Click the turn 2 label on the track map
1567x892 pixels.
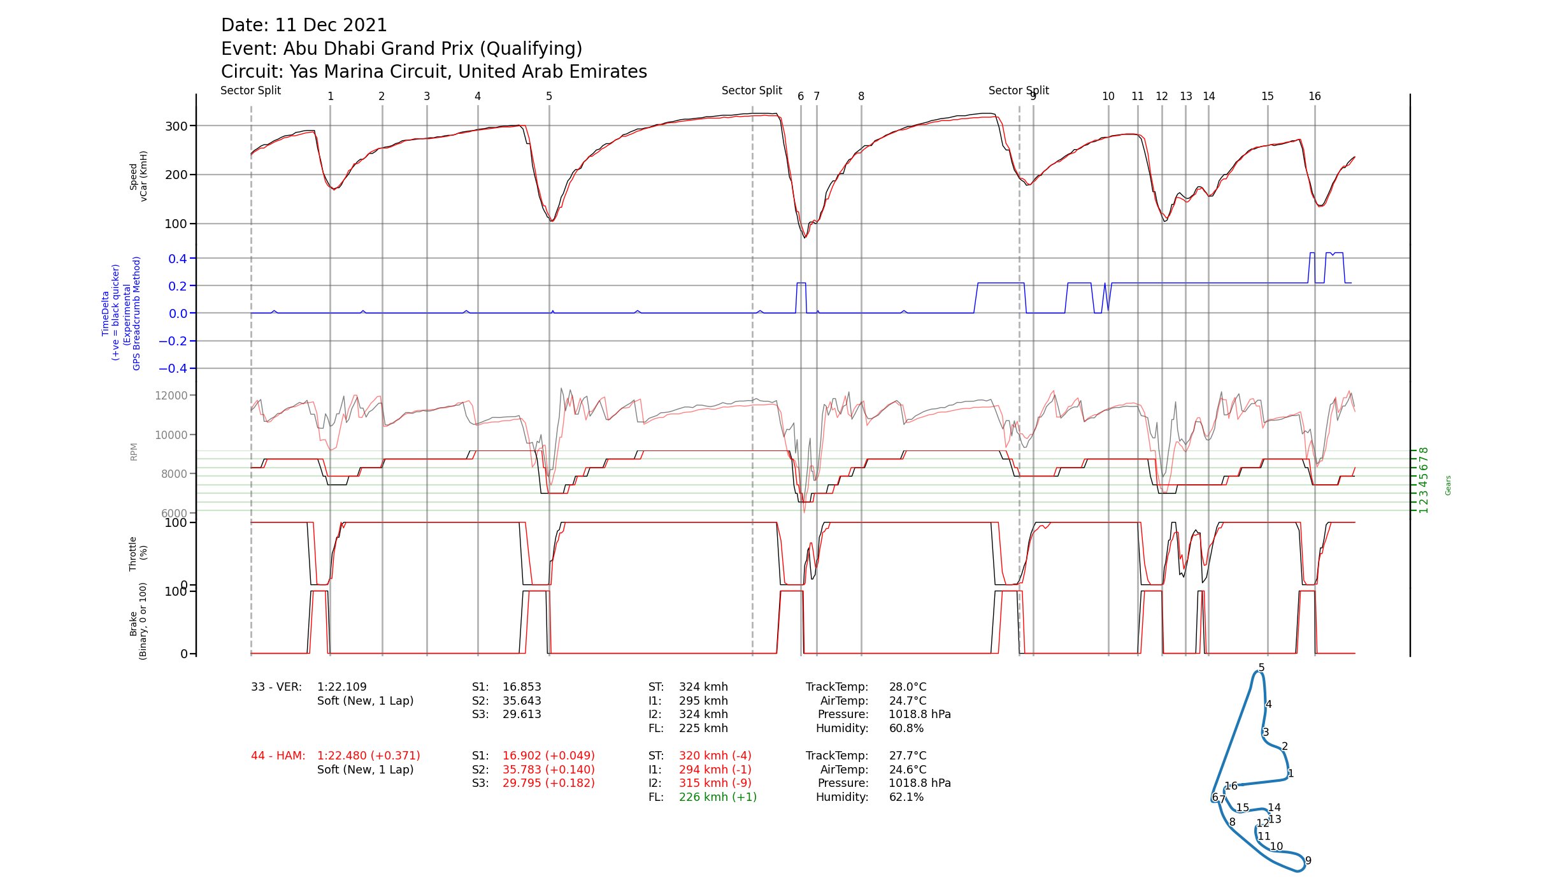point(1284,746)
